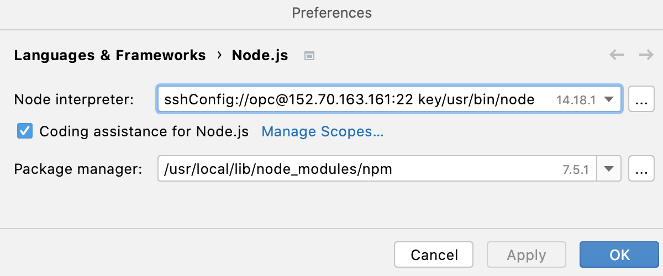663x276 pixels.
Task: Click the 14.18.1 node version label
Action: coord(576,100)
